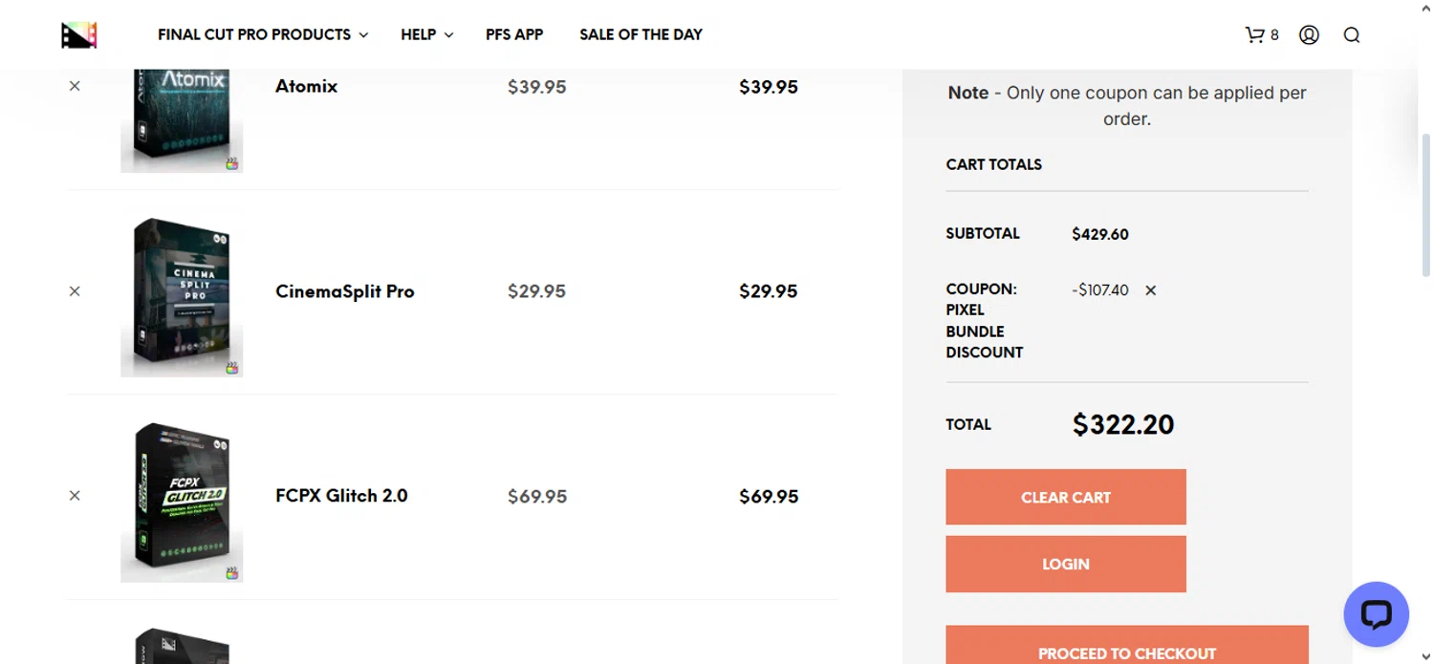Click the Clear Cart button
The image size is (1434, 664).
(1066, 497)
